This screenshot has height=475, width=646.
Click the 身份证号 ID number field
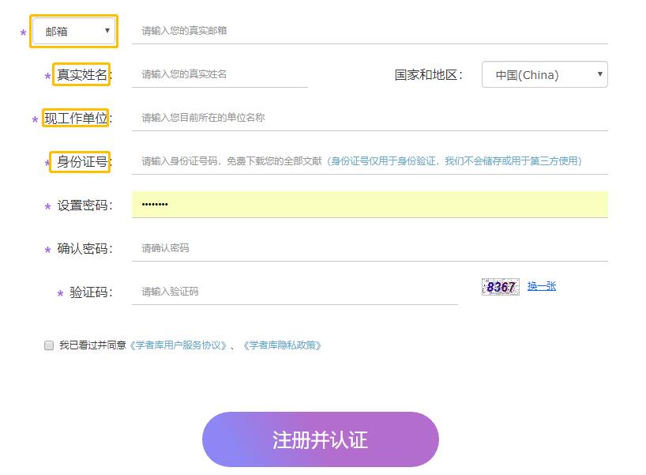(x=237, y=160)
